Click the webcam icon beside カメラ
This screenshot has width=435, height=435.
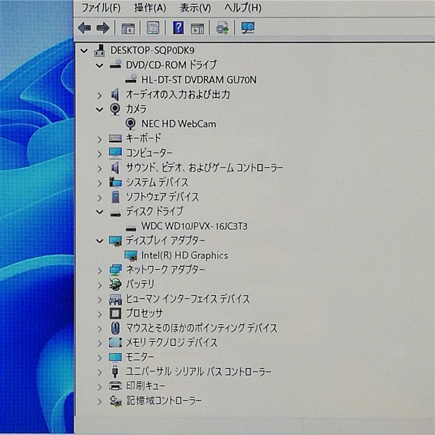[x=115, y=110]
